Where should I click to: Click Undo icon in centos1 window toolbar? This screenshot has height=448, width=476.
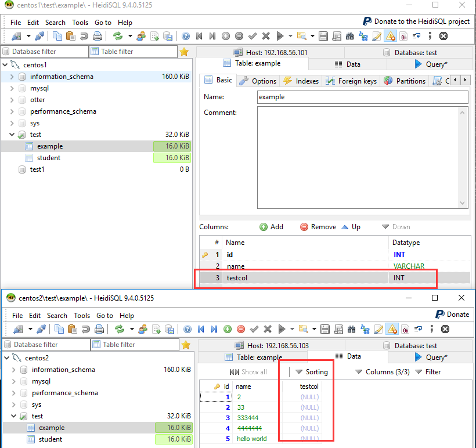[84, 37]
